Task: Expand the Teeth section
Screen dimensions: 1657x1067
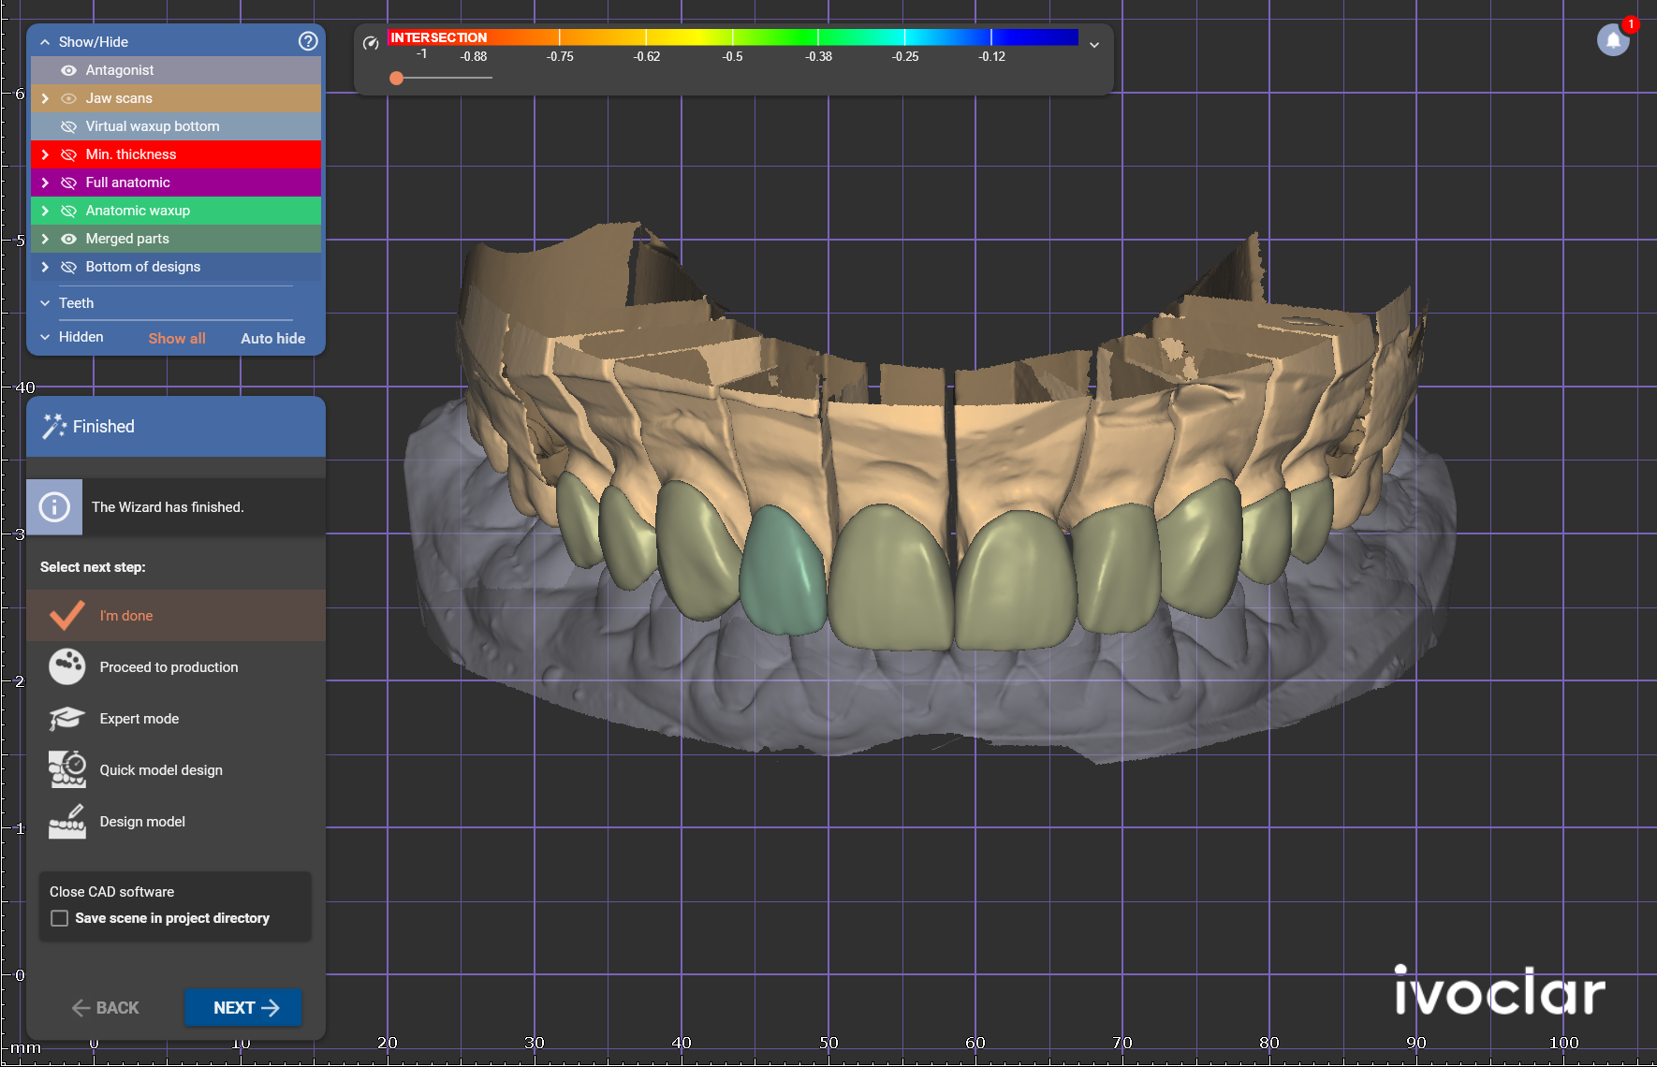Action: point(45,303)
